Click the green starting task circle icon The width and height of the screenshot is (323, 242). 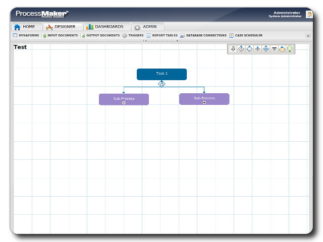[290, 49]
